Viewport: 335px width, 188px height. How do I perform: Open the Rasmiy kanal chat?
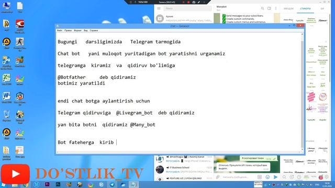pyautogui.click(x=184, y=159)
